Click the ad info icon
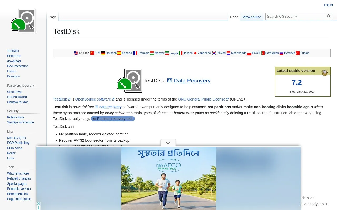The height and width of the screenshot is (210, 337). pos(38,204)
